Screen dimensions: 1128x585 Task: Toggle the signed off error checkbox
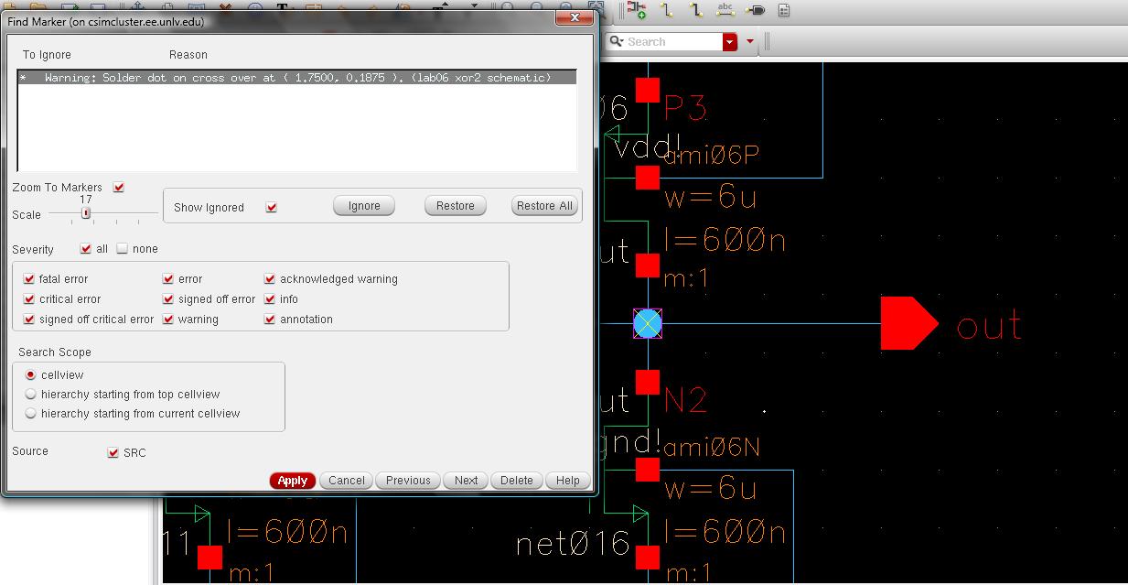coord(168,298)
